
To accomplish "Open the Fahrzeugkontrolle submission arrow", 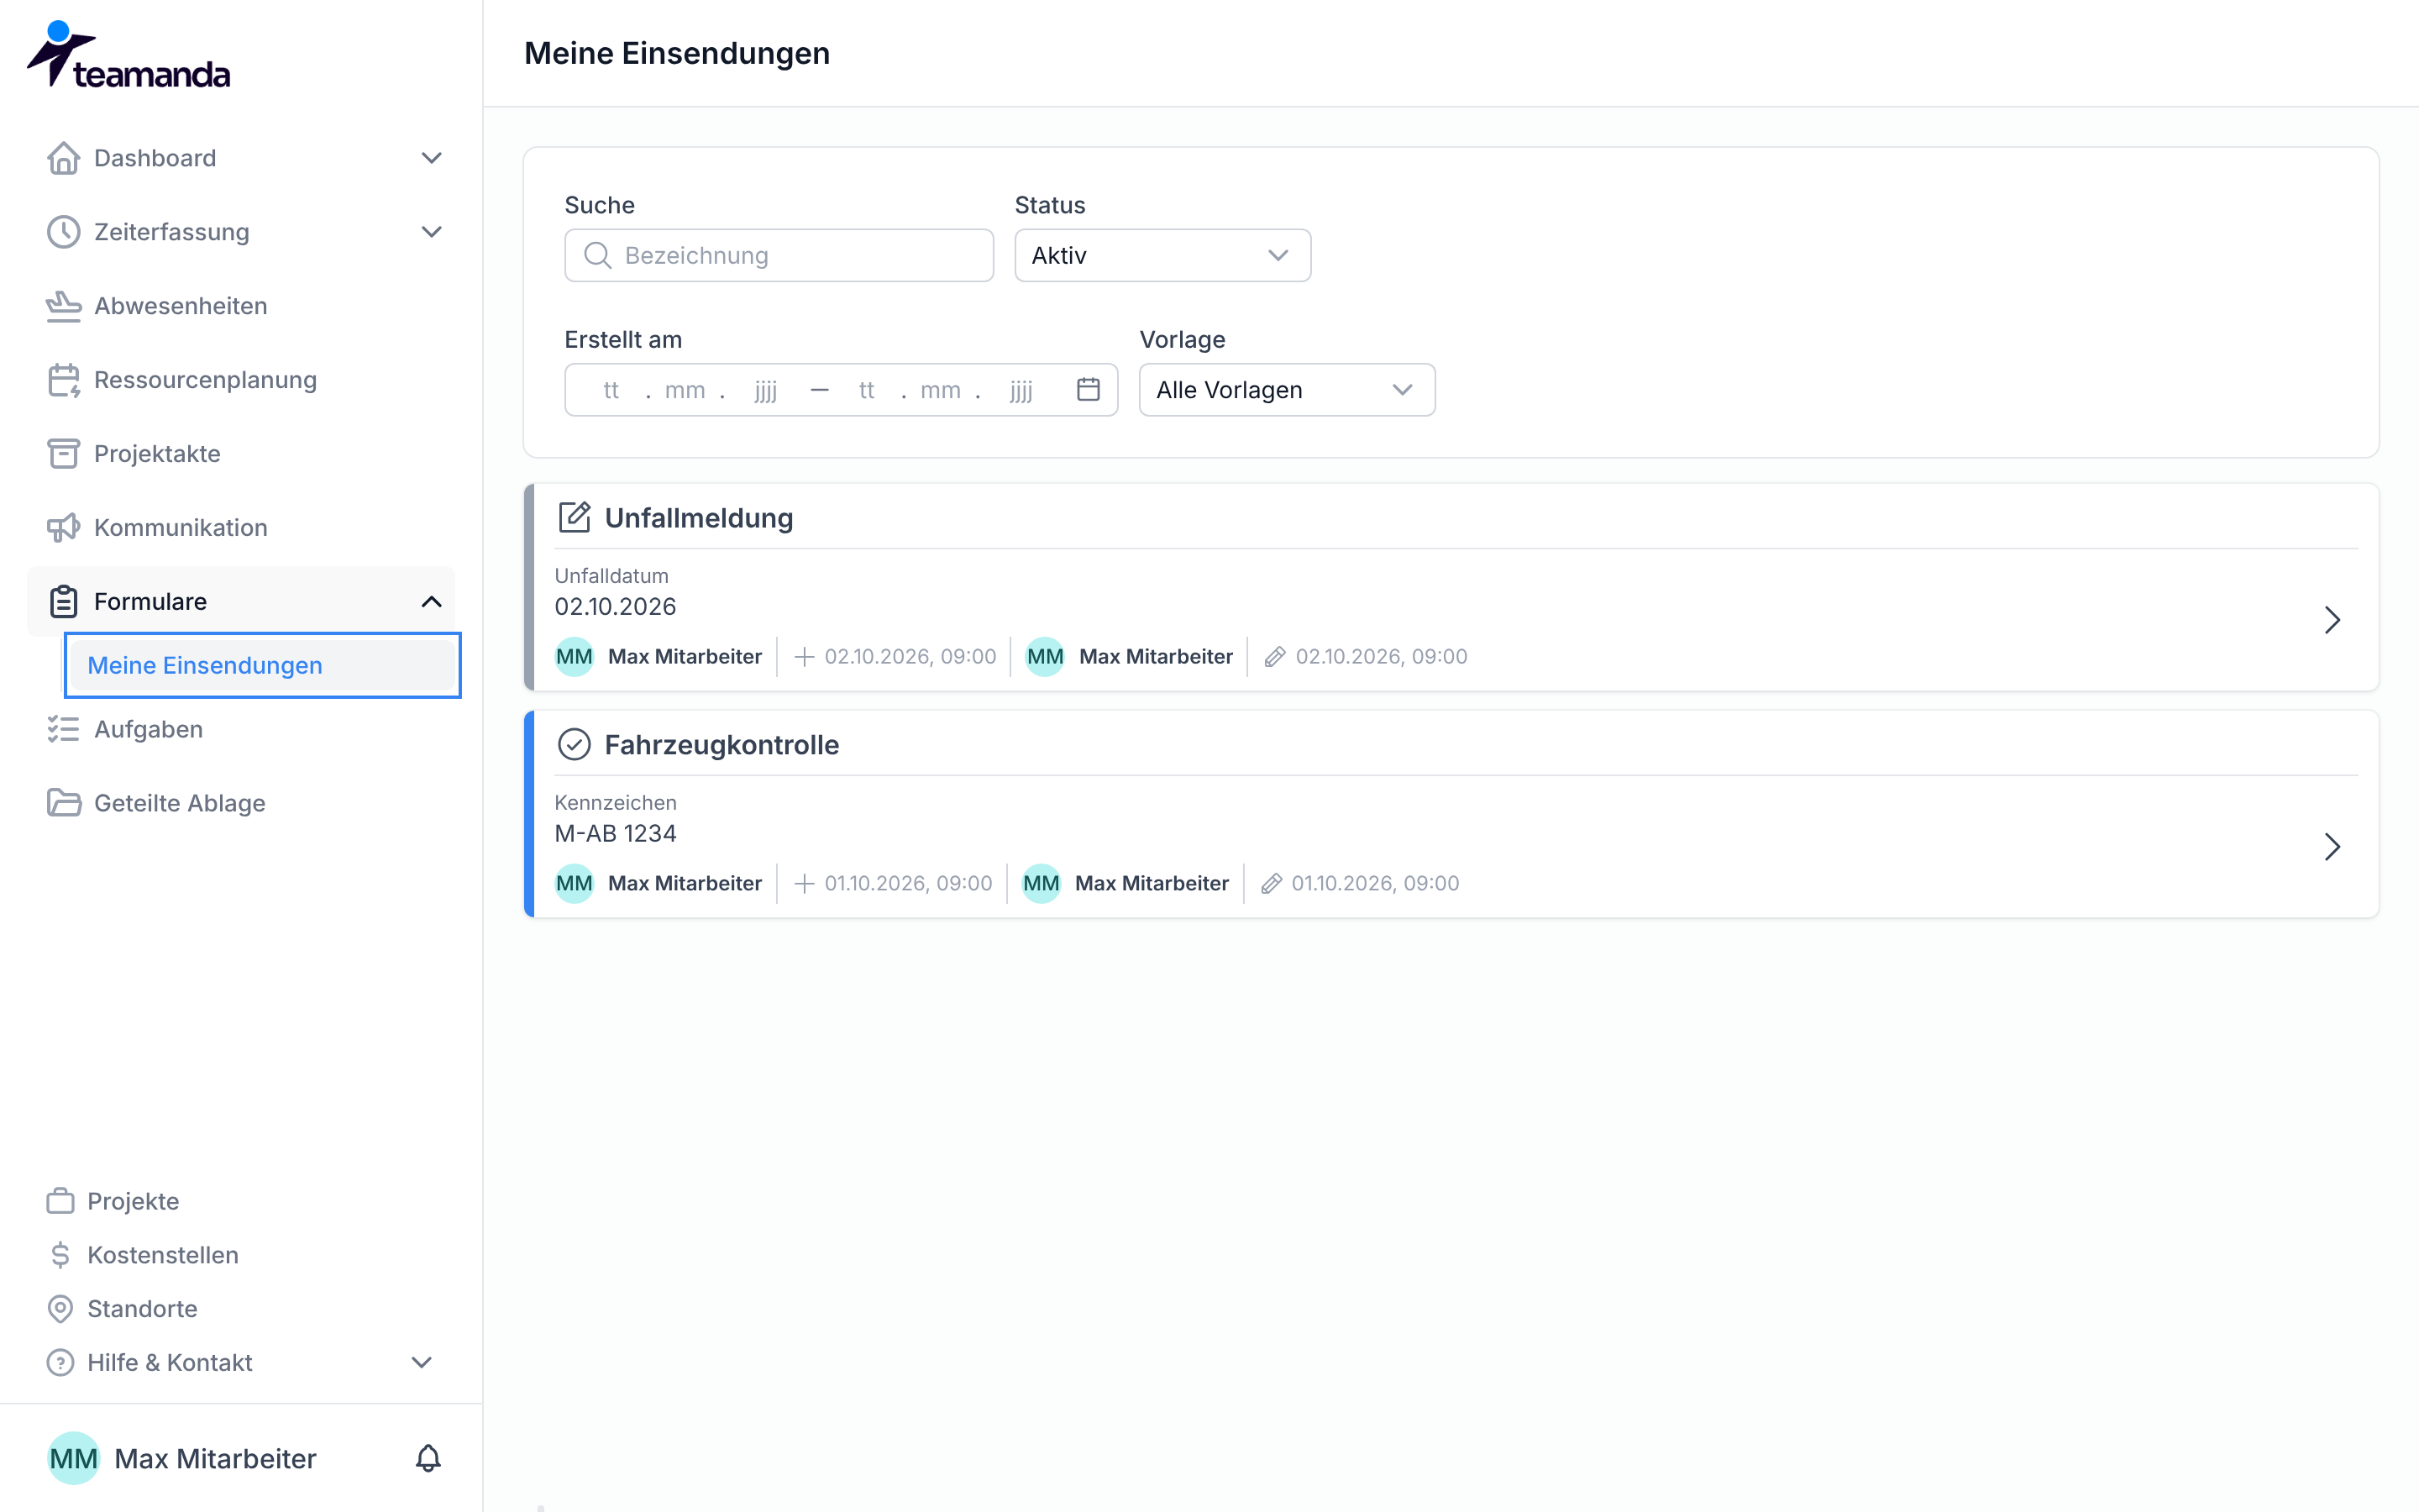I will [2333, 847].
